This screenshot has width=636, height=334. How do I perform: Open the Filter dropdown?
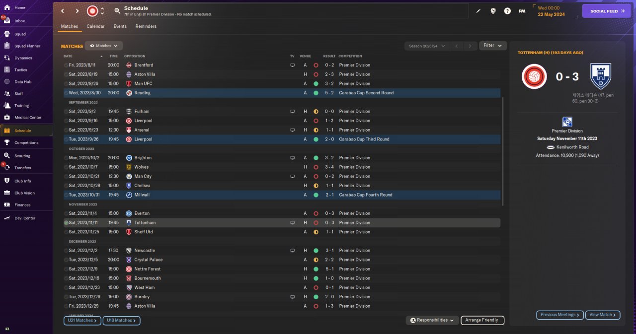pyautogui.click(x=493, y=46)
